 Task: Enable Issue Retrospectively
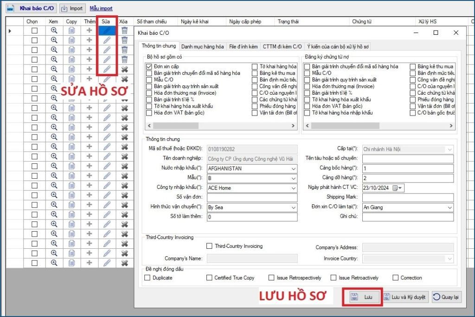point(271,278)
